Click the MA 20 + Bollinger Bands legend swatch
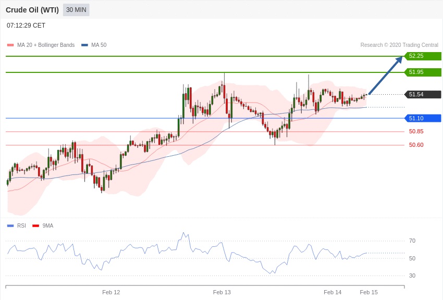 (10, 45)
